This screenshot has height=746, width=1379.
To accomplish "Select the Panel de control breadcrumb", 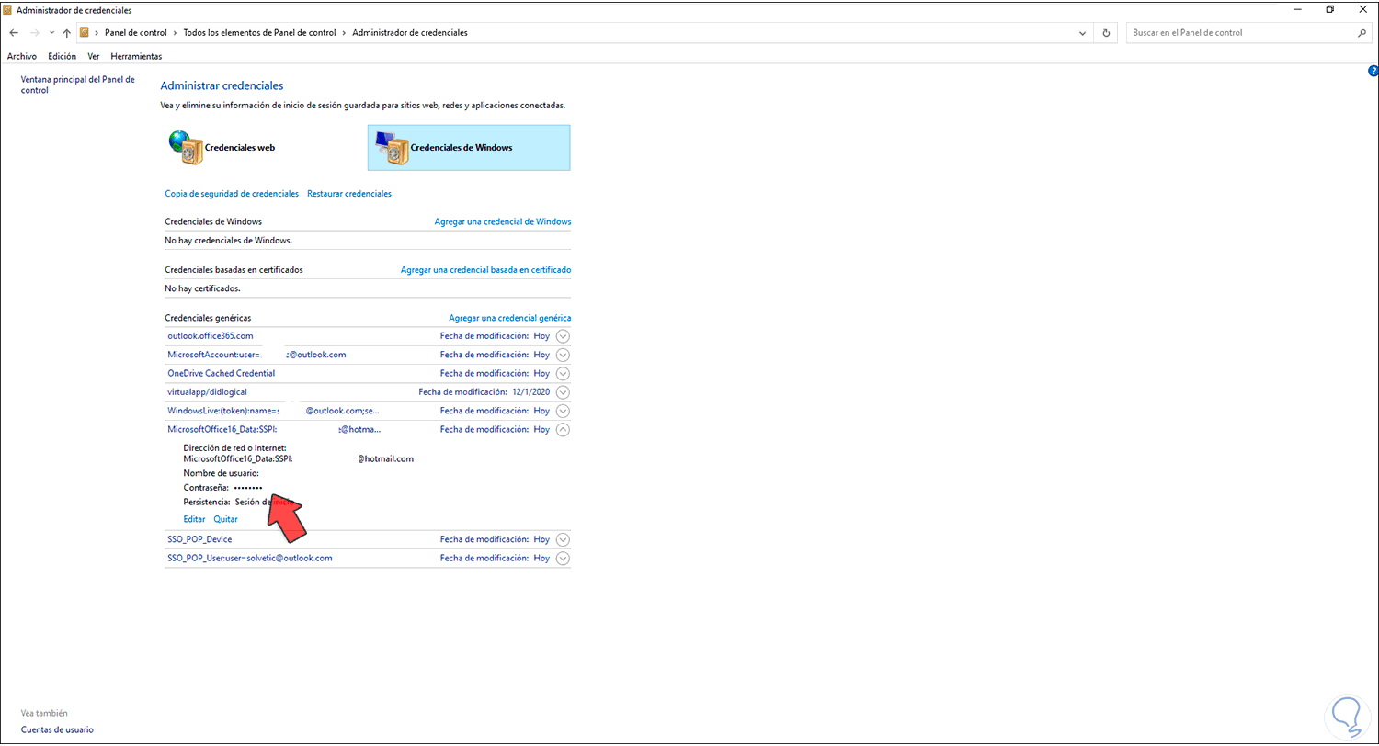I will click(x=136, y=33).
